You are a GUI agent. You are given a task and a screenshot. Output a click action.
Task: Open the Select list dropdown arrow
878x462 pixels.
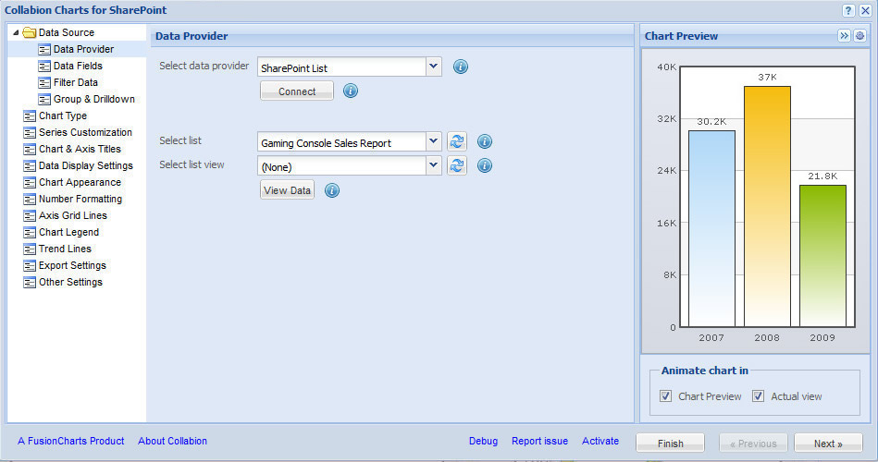[433, 141]
